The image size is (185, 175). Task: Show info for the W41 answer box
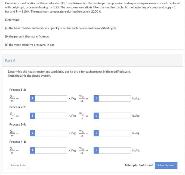coord(96,150)
